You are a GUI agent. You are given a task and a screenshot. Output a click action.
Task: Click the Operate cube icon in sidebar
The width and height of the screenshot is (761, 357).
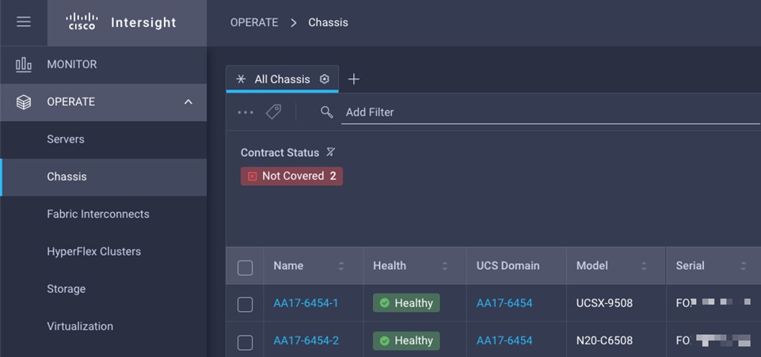[x=23, y=102]
